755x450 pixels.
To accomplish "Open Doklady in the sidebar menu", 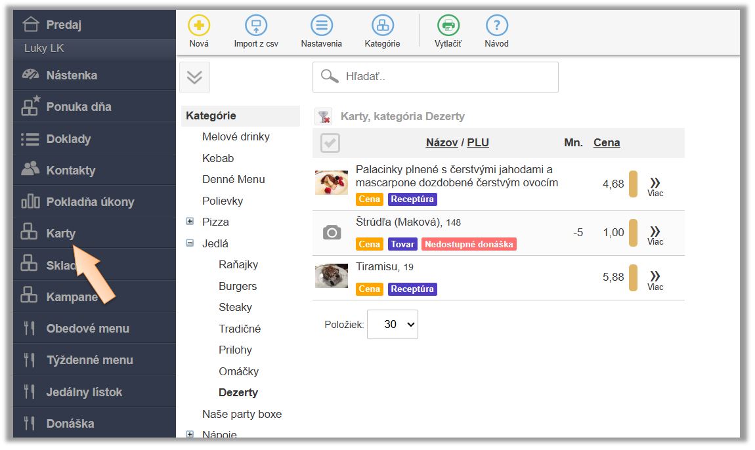I will coord(68,138).
